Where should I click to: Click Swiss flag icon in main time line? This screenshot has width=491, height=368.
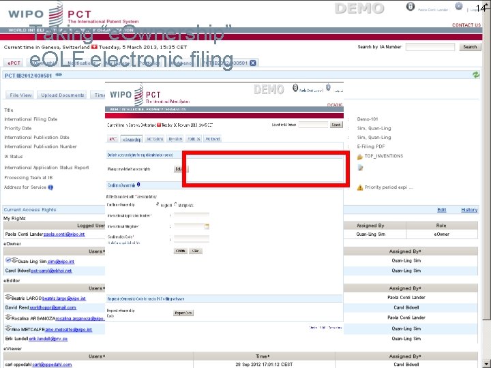(x=94, y=47)
